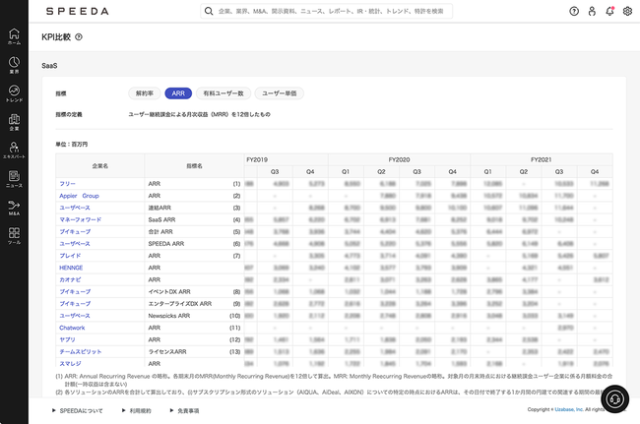Open the user account icon

(x=592, y=11)
